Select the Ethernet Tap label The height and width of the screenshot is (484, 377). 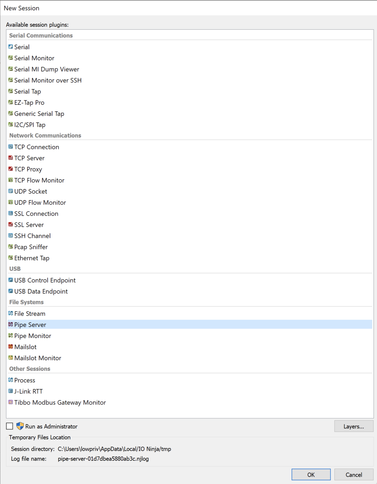[x=32, y=258]
